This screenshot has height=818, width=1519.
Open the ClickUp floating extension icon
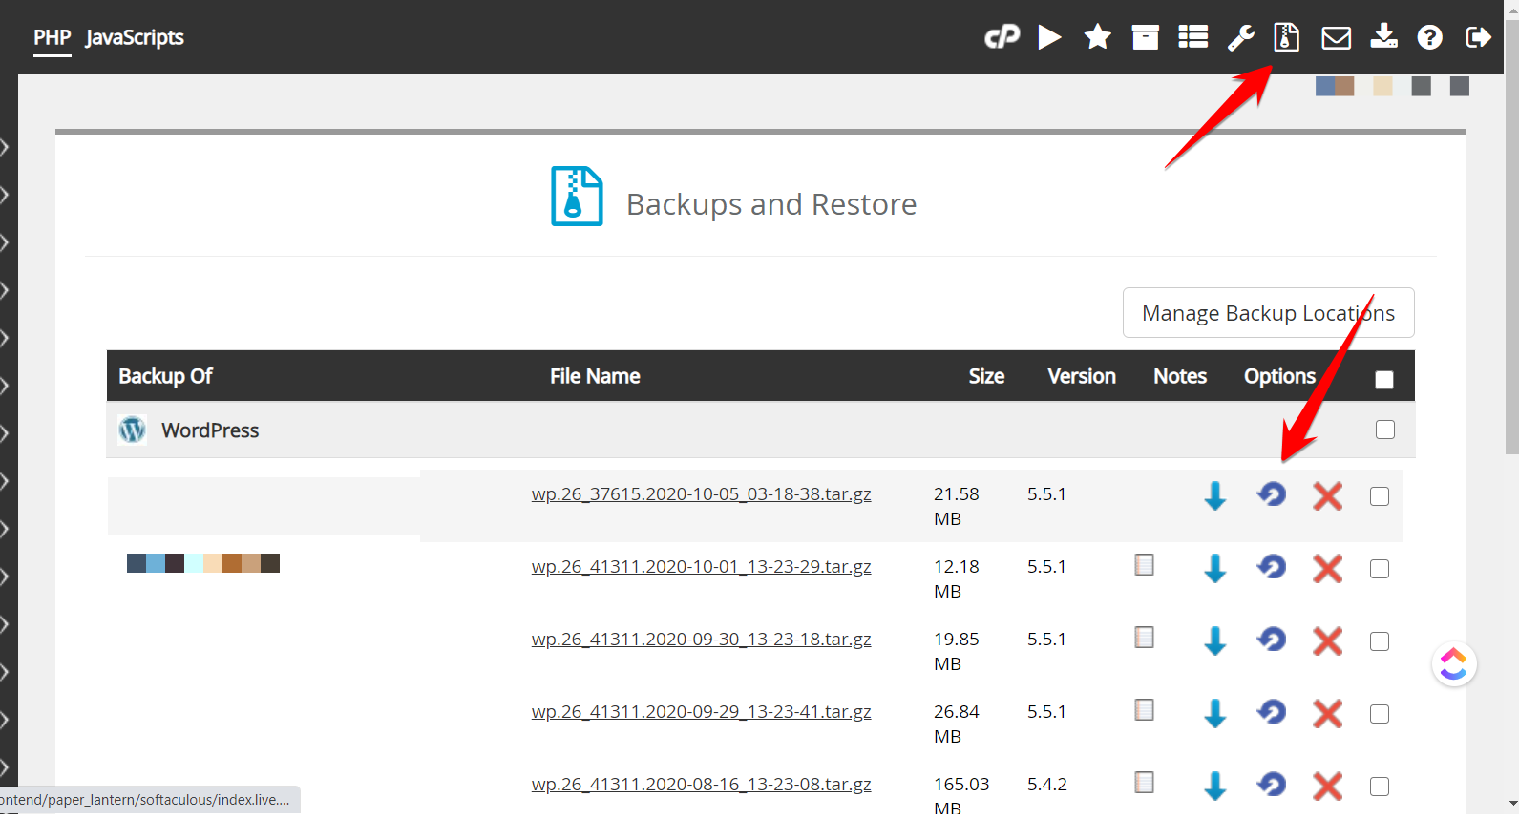pos(1453,664)
